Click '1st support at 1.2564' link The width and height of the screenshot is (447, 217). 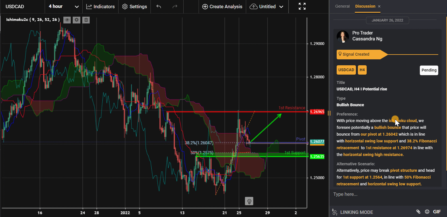point(362,177)
